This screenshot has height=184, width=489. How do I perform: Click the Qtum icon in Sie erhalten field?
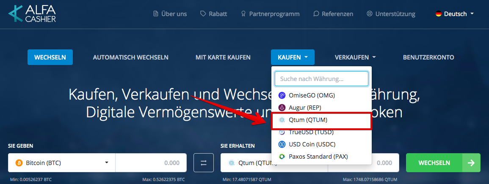click(231, 163)
